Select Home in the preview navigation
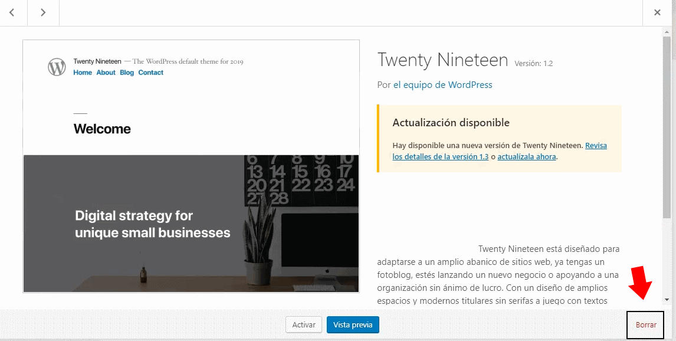This screenshot has width=676, height=341. click(x=83, y=73)
